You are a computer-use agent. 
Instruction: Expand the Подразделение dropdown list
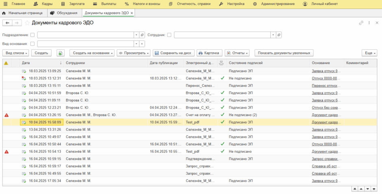137,35
